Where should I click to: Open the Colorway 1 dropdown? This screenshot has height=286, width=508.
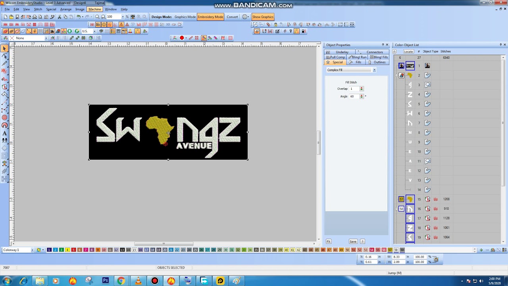tap(32, 250)
